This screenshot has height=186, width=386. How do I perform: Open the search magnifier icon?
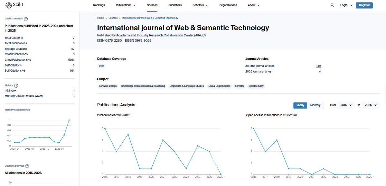(x=332, y=5)
